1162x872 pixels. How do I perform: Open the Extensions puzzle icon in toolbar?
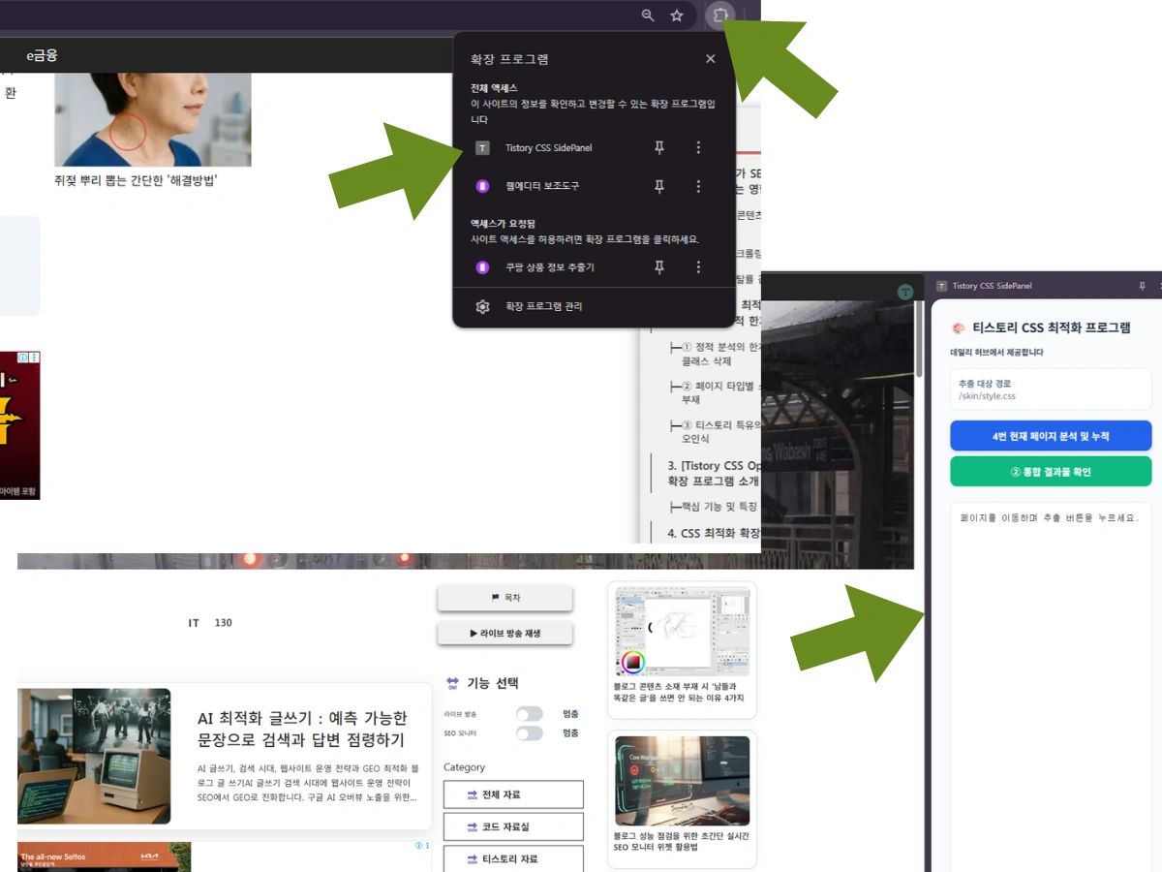[720, 16]
